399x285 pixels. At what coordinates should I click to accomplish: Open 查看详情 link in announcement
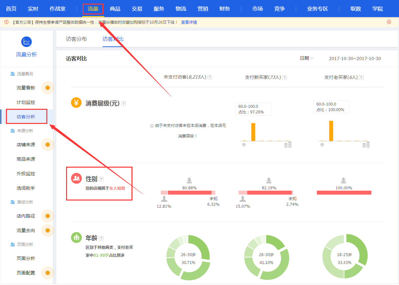tap(189, 22)
